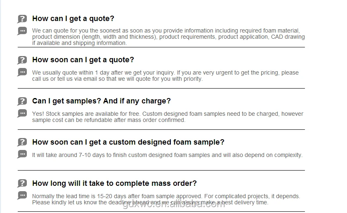
Task: Click question mark icon beside 'How can I get a quote?'
Action: pos(22,19)
